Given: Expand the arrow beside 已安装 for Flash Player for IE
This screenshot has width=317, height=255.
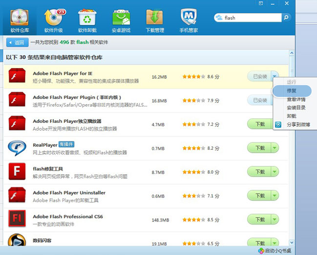Looking at the screenshot, I should tap(275, 76).
